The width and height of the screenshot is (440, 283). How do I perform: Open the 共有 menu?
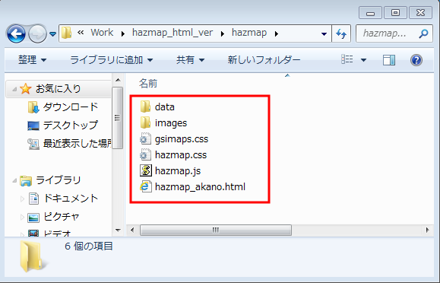(x=190, y=60)
